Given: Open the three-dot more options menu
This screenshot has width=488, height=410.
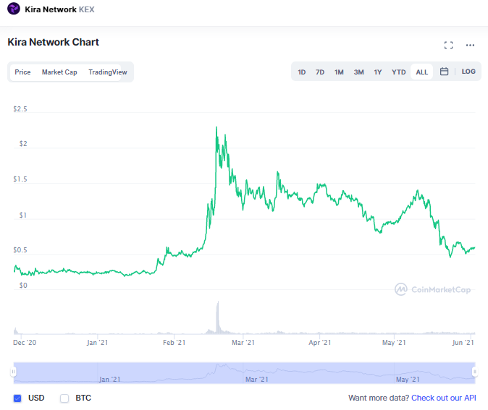Looking at the screenshot, I should (470, 45).
